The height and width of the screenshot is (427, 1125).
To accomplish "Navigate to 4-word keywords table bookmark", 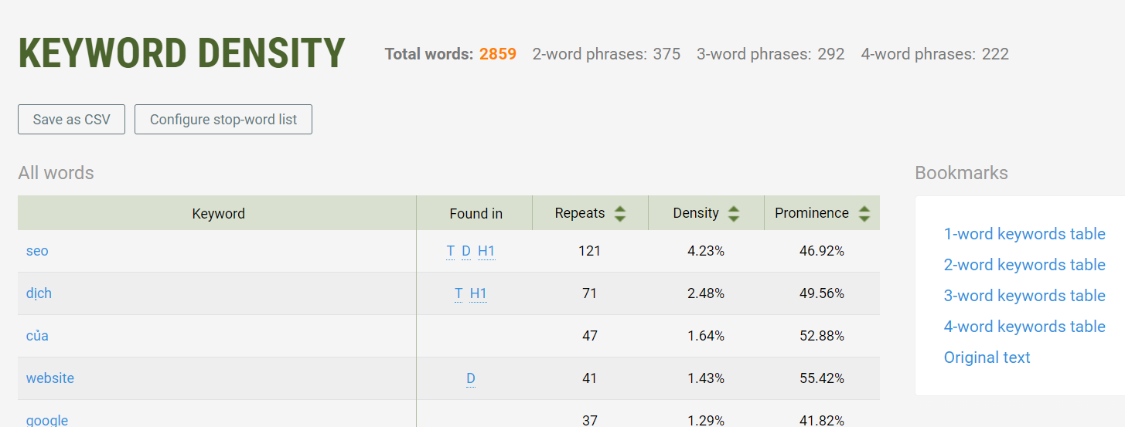I will (1024, 327).
